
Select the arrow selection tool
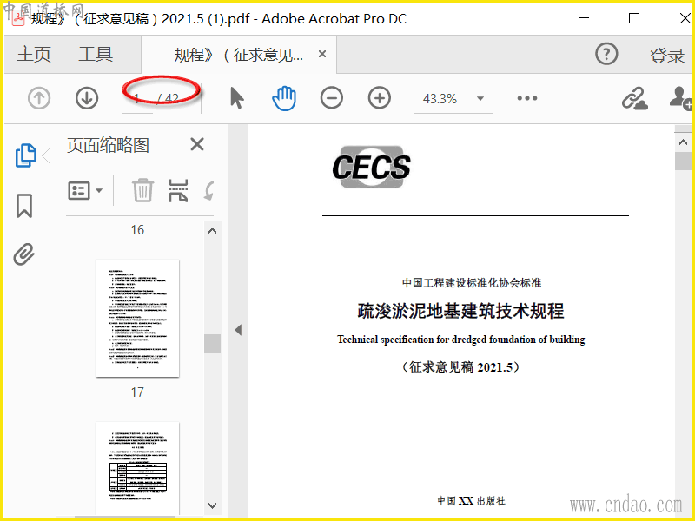[x=236, y=98]
